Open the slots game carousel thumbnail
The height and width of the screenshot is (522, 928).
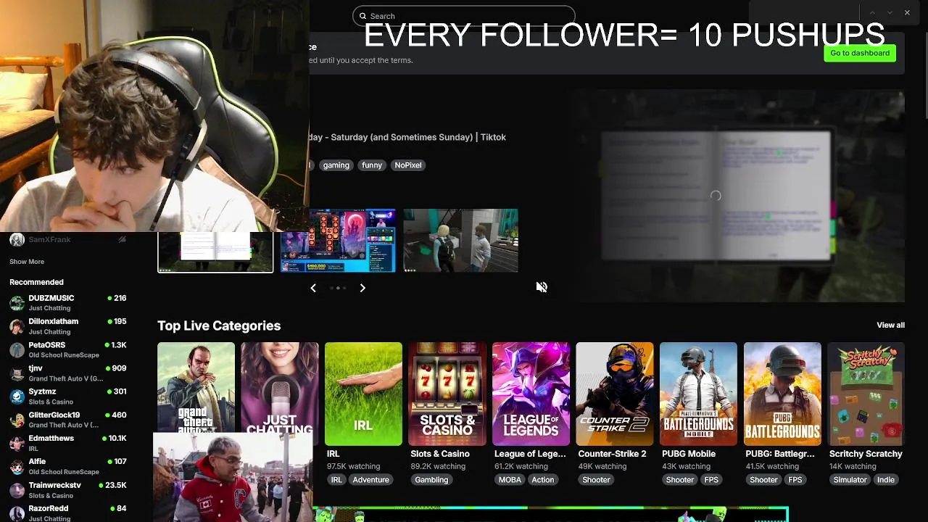pyautogui.click(x=338, y=241)
